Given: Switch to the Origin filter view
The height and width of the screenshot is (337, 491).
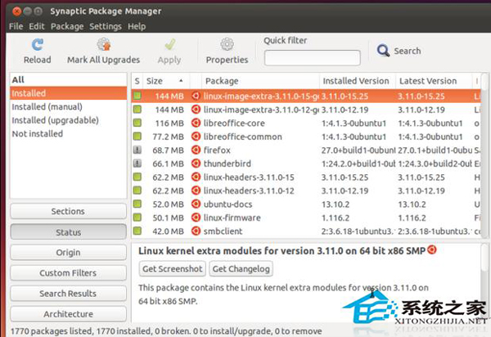Looking at the screenshot, I should [x=68, y=252].
